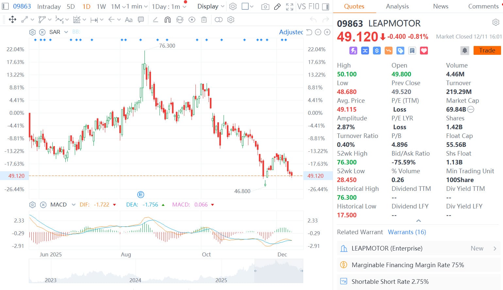Toggle the magnet snap tool

(x=167, y=20)
